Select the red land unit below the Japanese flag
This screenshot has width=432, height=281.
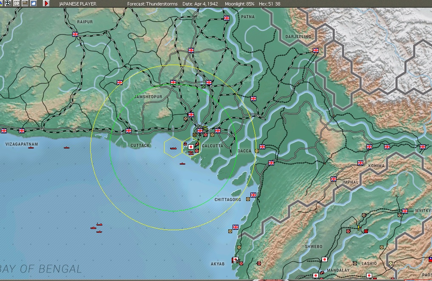[197, 151]
